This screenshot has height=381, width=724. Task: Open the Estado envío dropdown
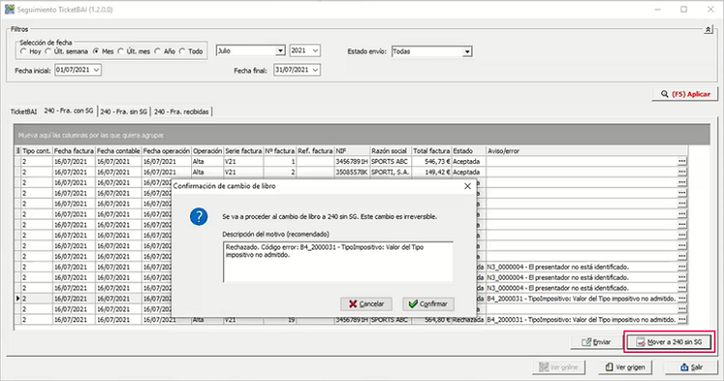[x=467, y=52]
